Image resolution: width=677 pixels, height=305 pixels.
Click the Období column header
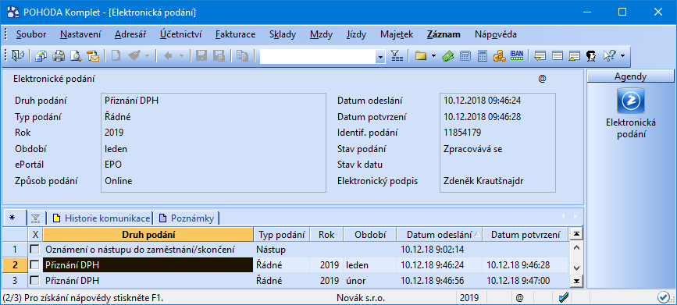(x=369, y=235)
